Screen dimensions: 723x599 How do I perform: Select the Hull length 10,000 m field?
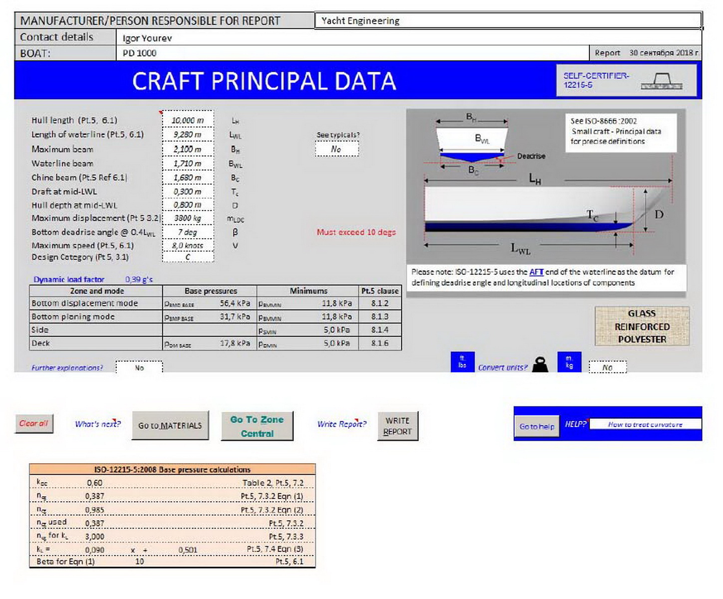(x=188, y=120)
